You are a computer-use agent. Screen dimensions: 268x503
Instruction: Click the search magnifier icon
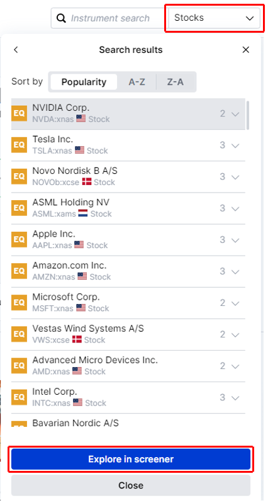61,18
